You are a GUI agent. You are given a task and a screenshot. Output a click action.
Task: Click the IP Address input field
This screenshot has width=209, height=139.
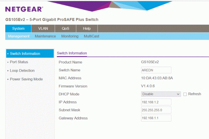pos(156,102)
